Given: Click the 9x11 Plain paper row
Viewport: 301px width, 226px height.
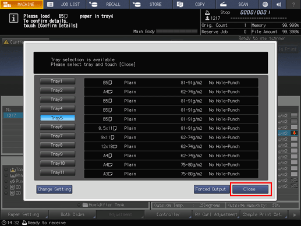Looking at the screenshot, I should point(171,137).
